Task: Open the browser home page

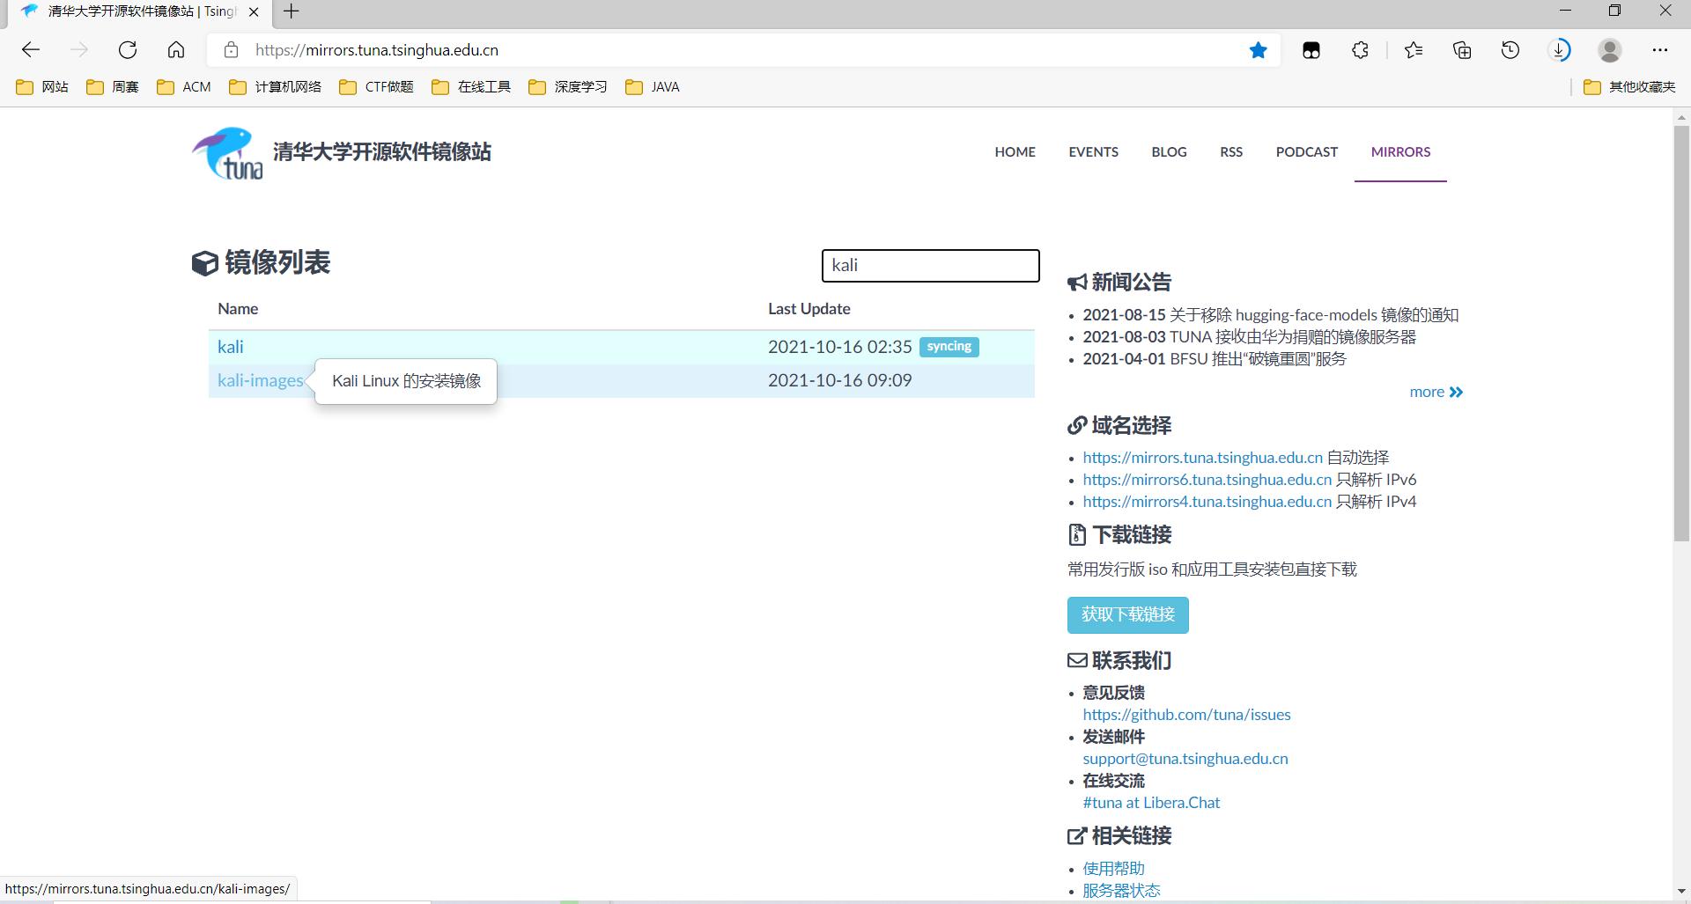Action: click(x=176, y=50)
